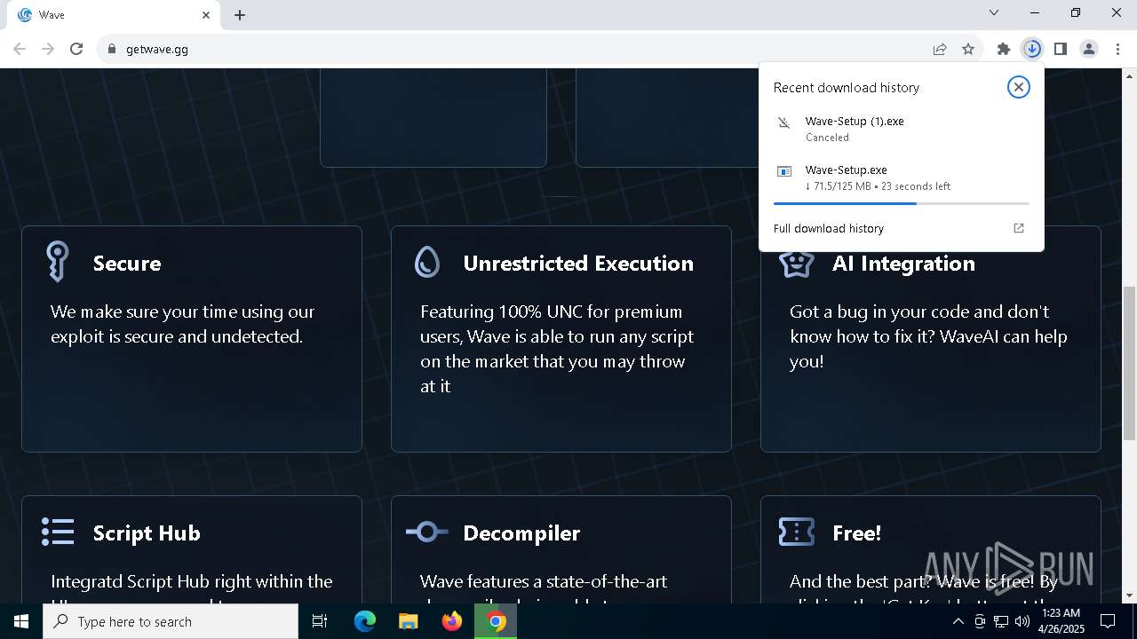Click the canceled Wave-Setup (1).exe file icon
Screen dimensions: 1137x639
tap(783, 123)
